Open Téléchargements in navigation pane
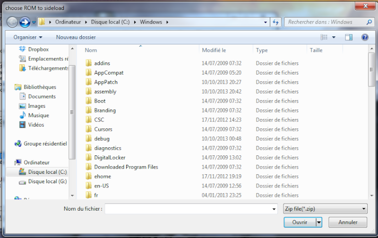Viewport: 378px width, 238px height. click(x=43, y=68)
